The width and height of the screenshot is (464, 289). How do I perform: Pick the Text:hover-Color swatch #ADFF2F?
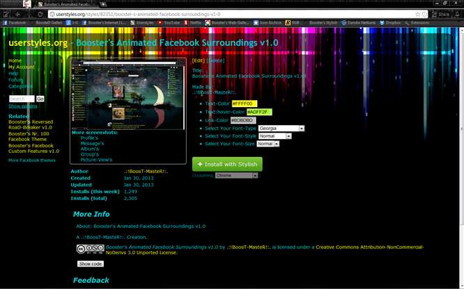click(x=259, y=112)
